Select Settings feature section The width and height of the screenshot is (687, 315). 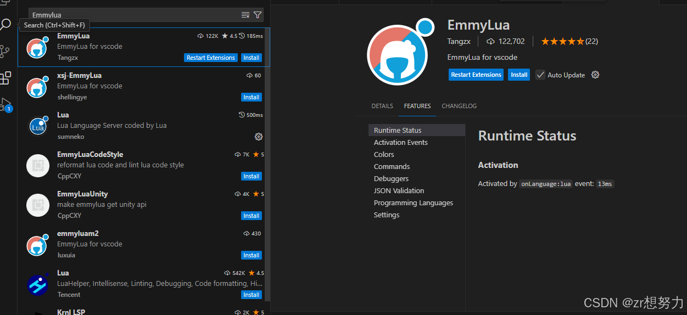(417, 215)
